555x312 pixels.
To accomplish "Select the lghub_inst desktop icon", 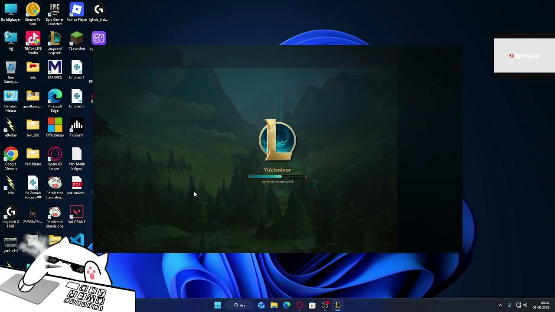I will (98, 13).
